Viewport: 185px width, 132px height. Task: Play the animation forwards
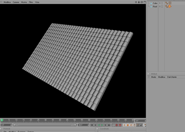(102, 125)
